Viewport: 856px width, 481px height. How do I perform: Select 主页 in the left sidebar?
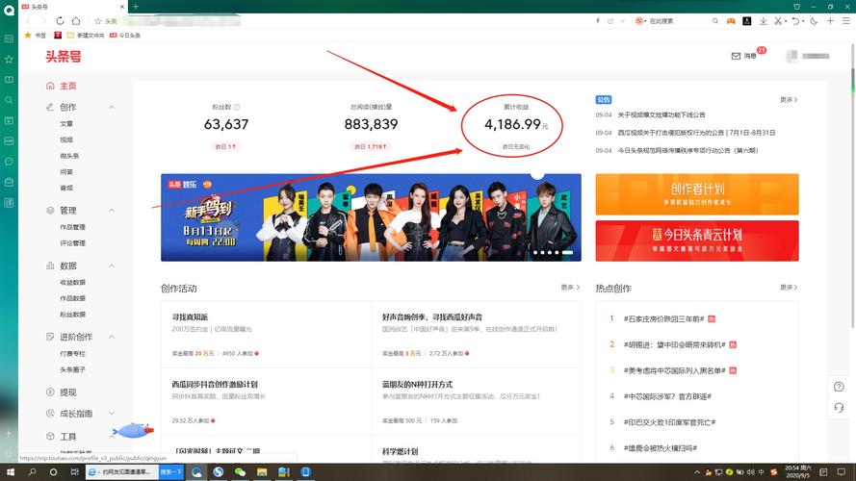pos(67,86)
